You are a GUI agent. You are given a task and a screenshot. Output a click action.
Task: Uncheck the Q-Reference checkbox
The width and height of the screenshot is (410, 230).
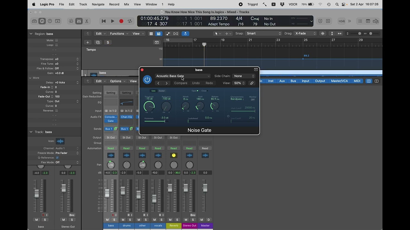pyautogui.click(x=57, y=157)
